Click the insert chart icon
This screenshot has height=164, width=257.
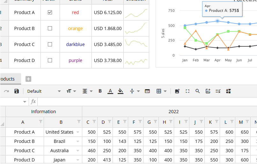pyautogui.click(x=208, y=91)
